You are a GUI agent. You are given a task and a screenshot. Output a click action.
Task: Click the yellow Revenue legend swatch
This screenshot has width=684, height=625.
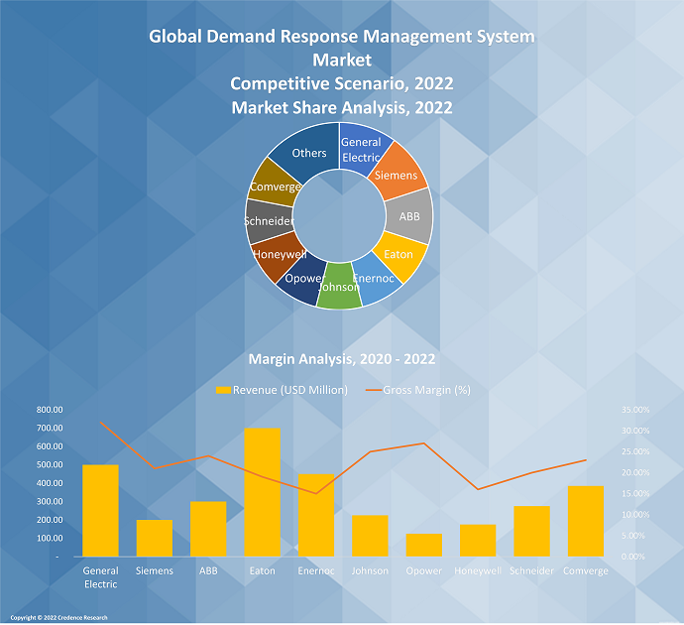[223, 390]
